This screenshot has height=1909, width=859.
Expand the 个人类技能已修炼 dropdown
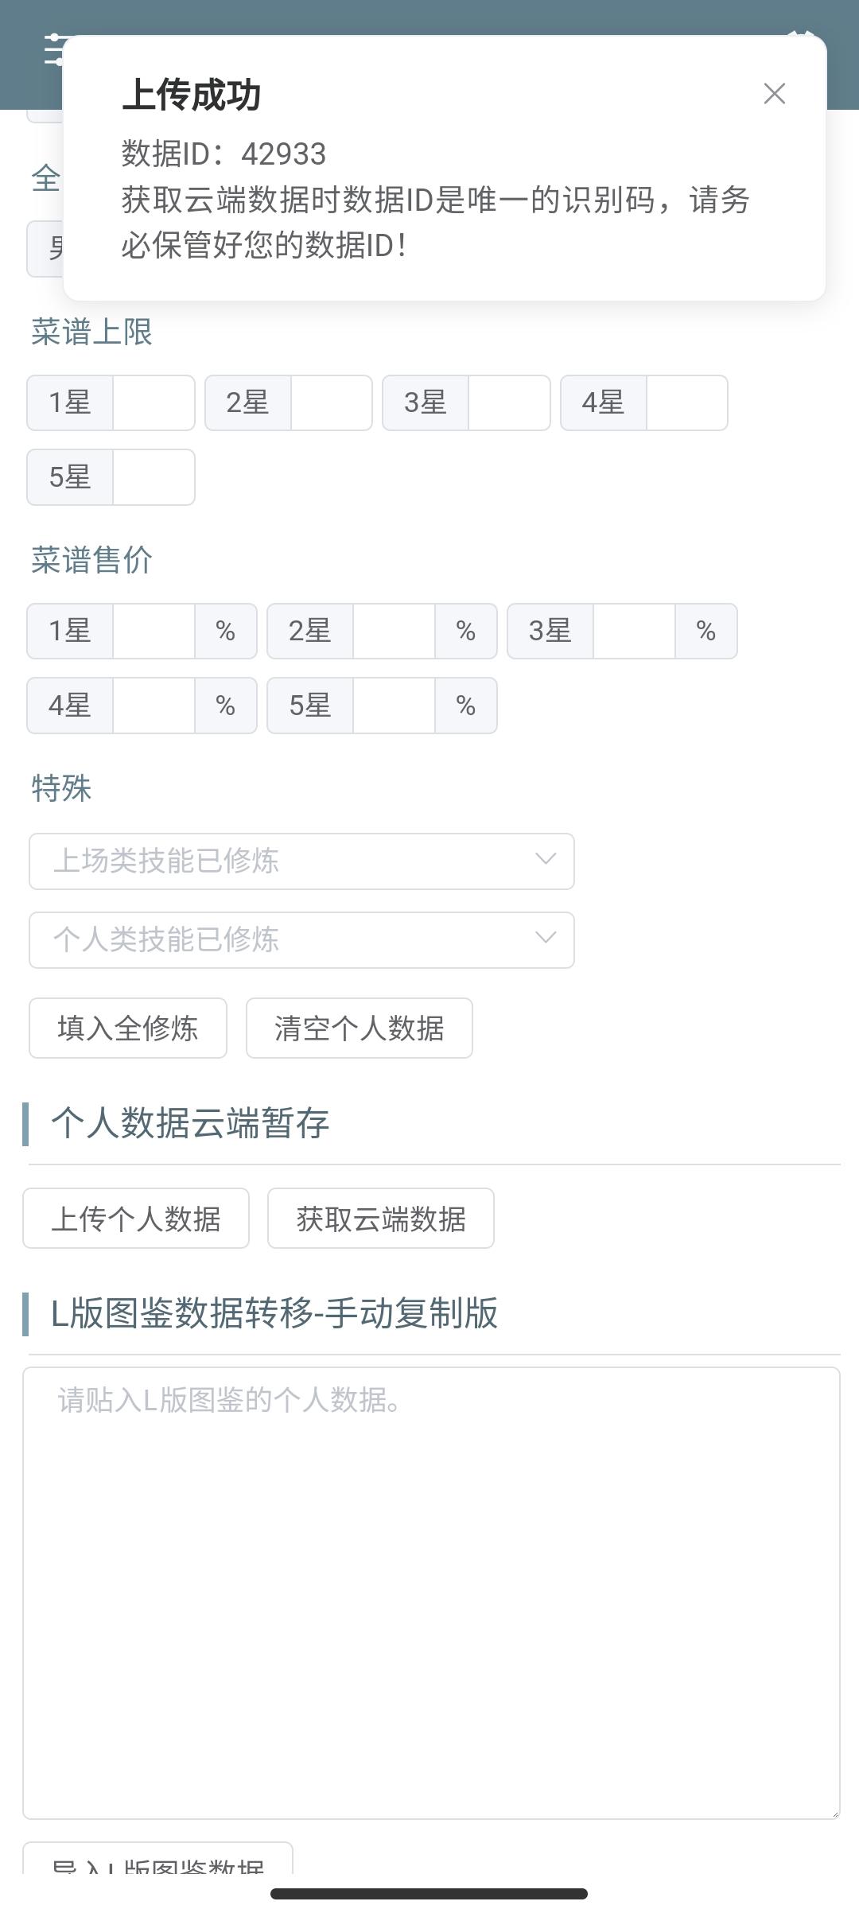coord(301,939)
